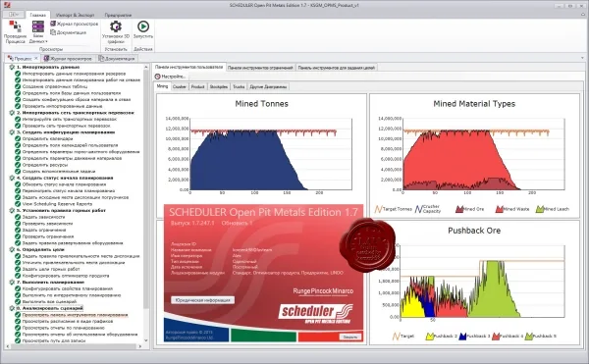The image size is (589, 364).
Task: Click green check beside Определить календари
Action: (18, 139)
